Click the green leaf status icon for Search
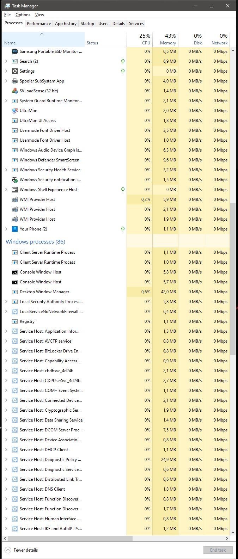 (x=123, y=61)
